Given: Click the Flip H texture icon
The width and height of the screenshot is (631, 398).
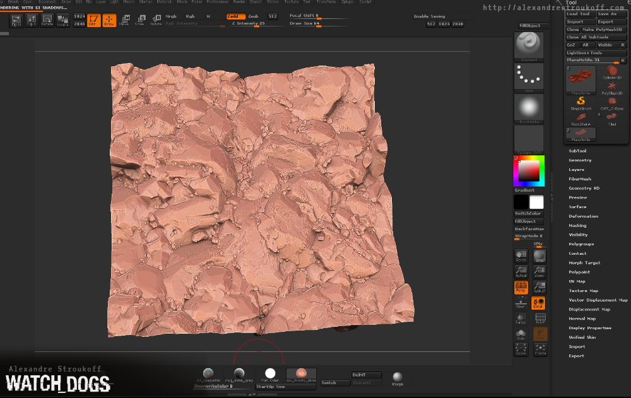Looking at the screenshot, I should [16, 20].
